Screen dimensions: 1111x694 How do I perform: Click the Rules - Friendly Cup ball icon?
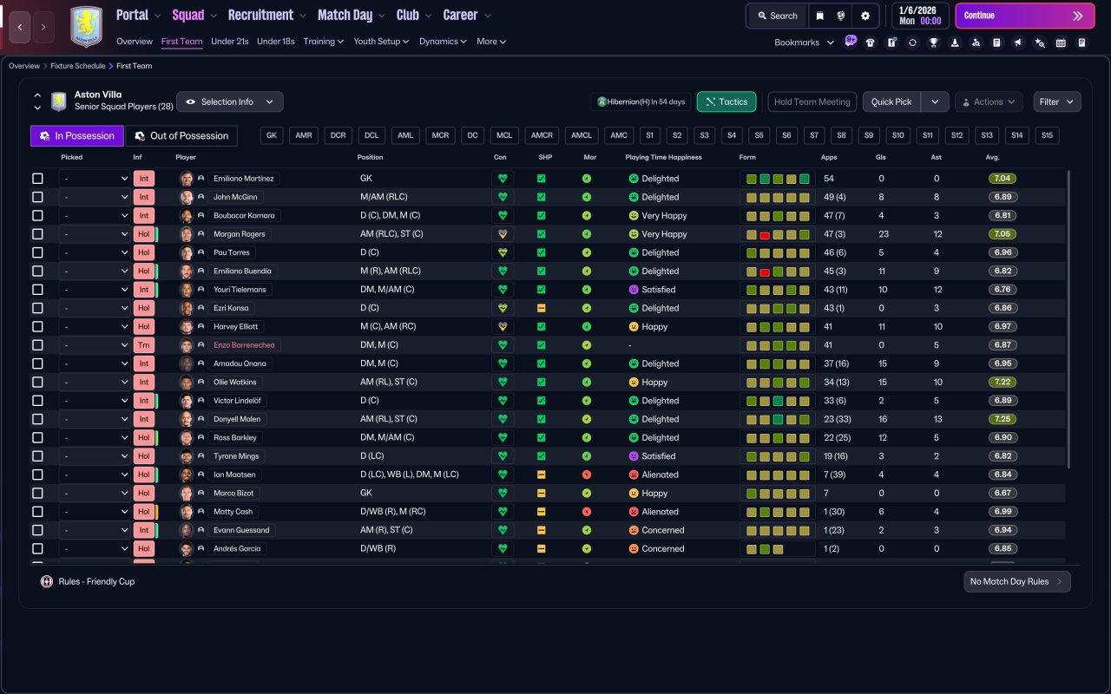[47, 581]
